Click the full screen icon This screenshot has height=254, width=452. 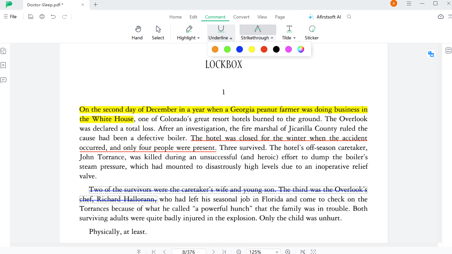313,252
